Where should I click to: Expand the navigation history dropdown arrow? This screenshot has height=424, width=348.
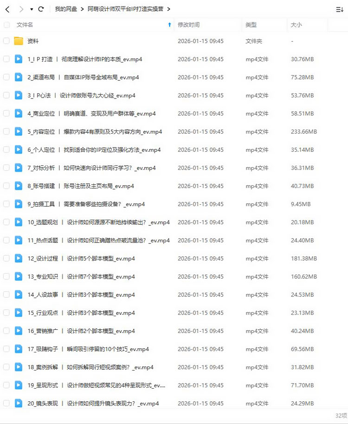coord(32,9)
